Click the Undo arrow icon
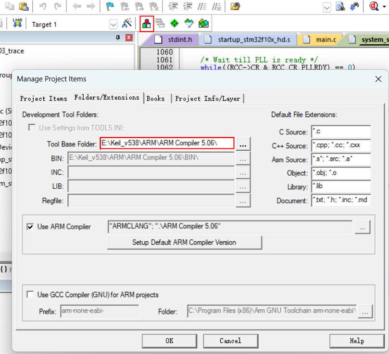The height and width of the screenshot is (354, 389). pos(43,6)
